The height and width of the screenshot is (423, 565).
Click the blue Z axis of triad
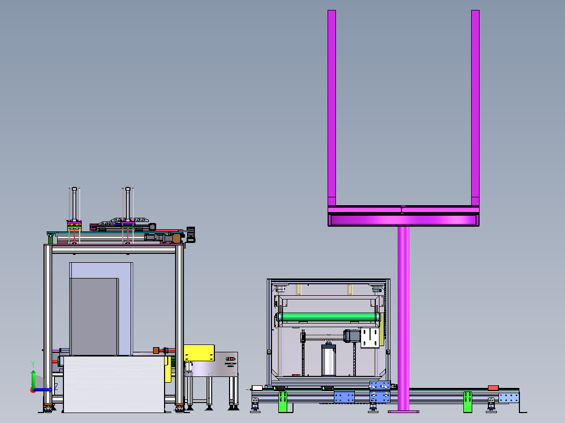43,389
